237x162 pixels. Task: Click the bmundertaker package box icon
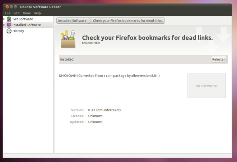point(68,39)
